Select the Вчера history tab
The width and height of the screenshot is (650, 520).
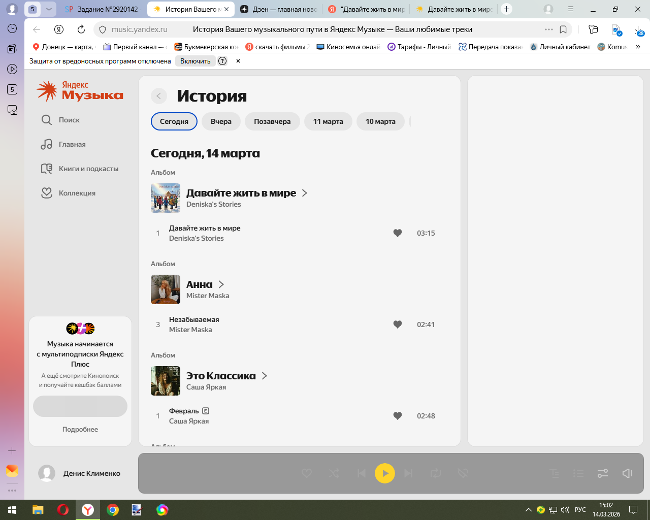pos(221,121)
